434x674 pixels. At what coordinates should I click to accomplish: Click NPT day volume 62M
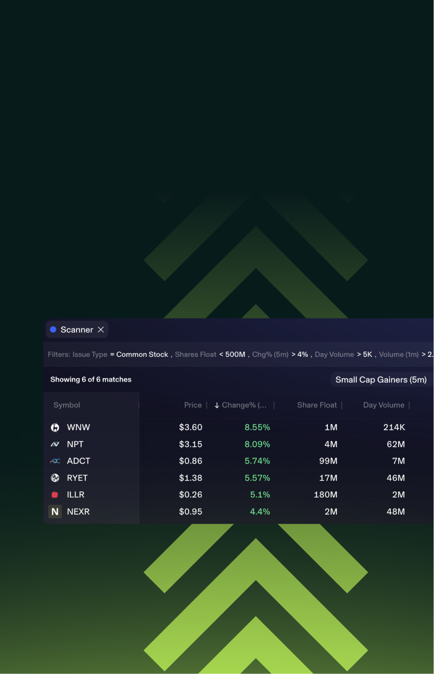pyautogui.click(x=396, y=444)
